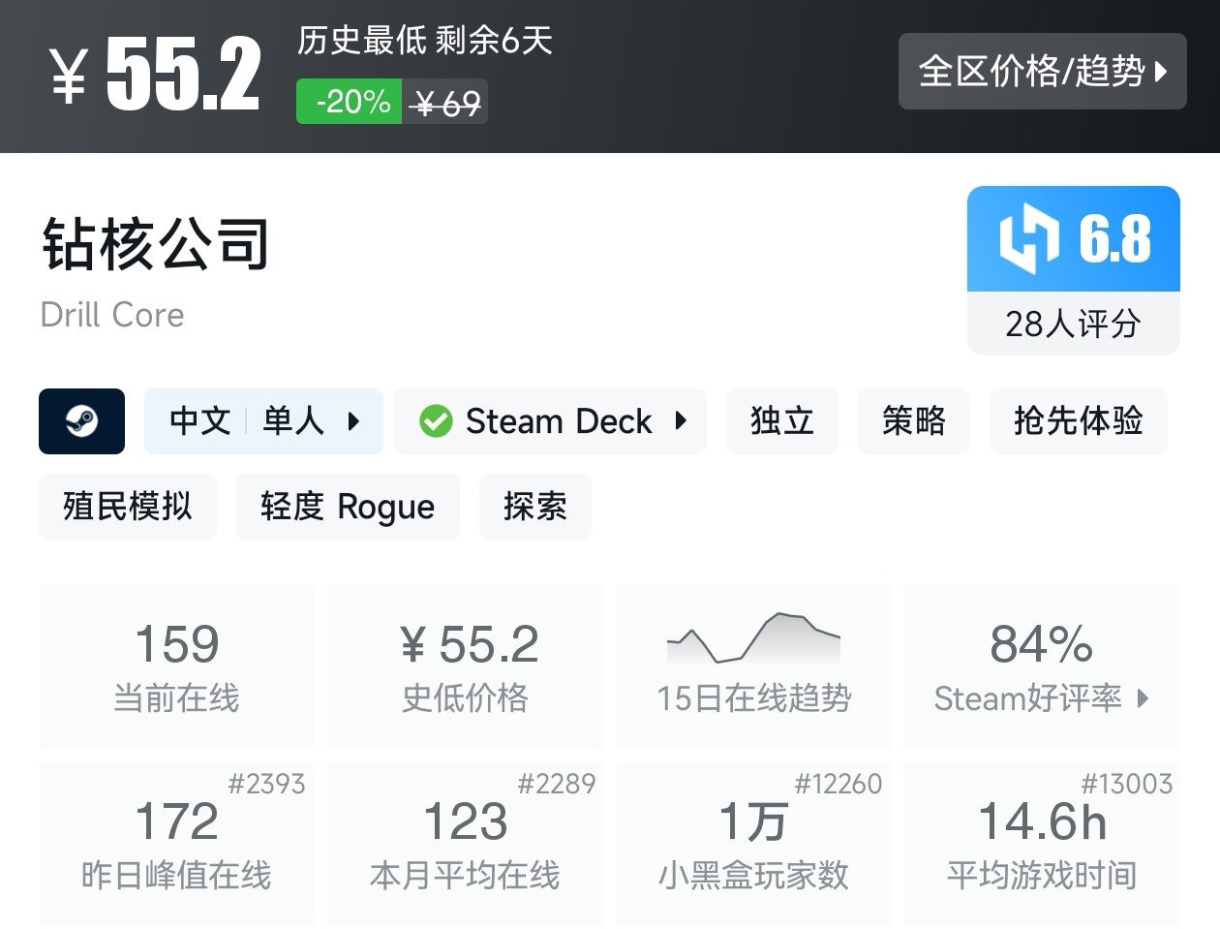Open the 当前在线 player count card

[175, 666]
